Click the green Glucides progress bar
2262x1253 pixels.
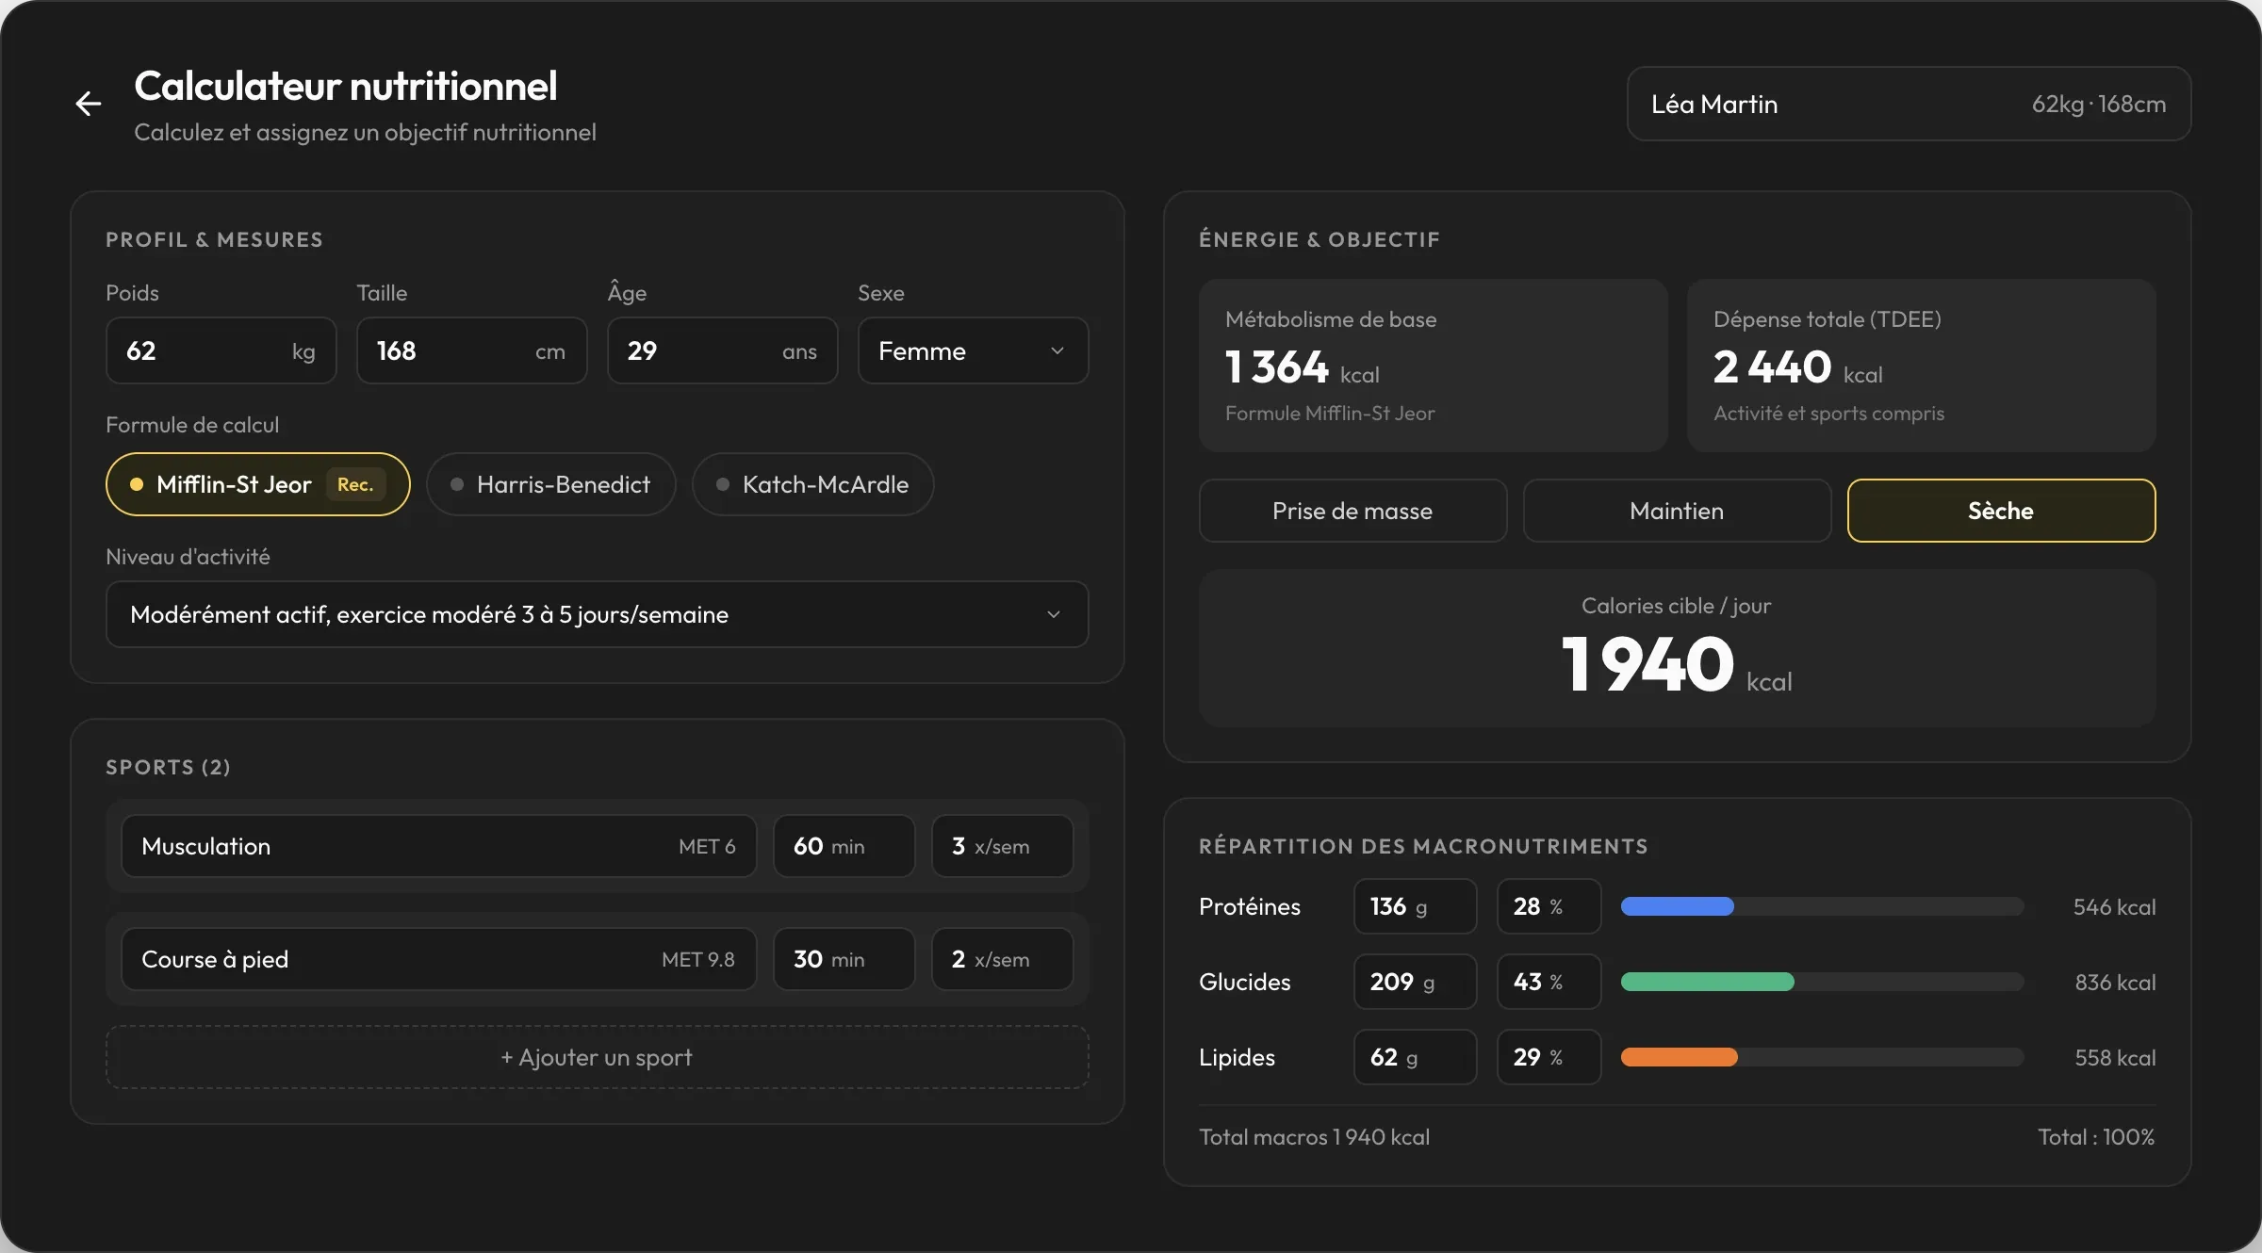[1707, 982]
